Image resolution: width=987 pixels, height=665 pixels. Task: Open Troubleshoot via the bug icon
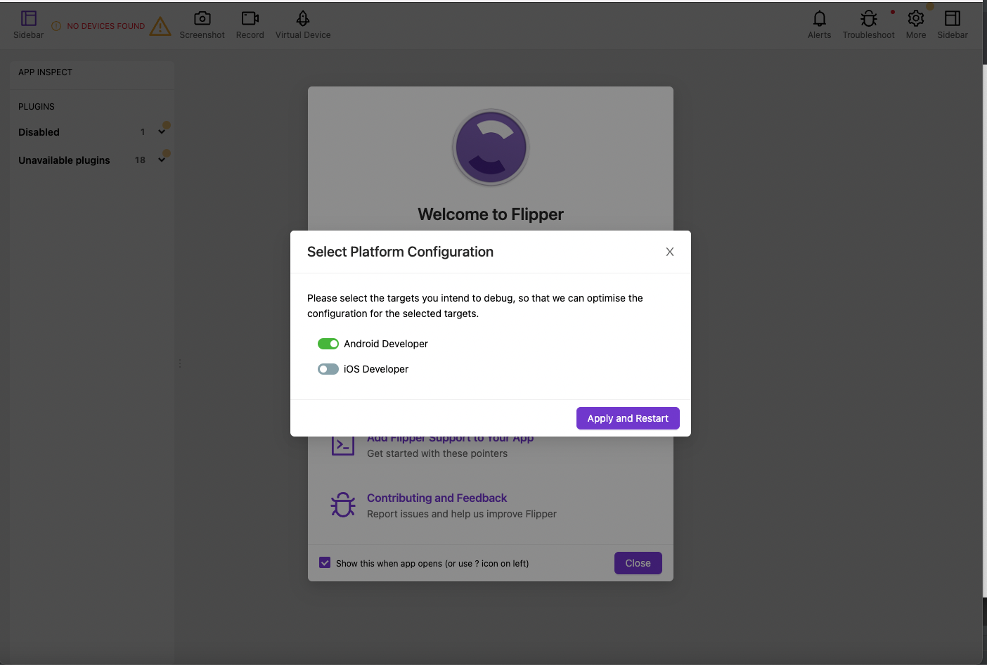869,18
